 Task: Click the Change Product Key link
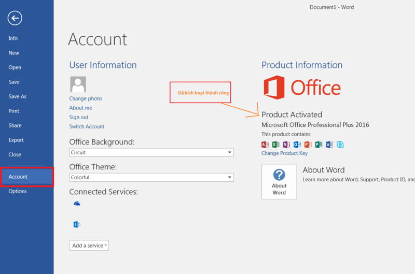pos(284,153)
